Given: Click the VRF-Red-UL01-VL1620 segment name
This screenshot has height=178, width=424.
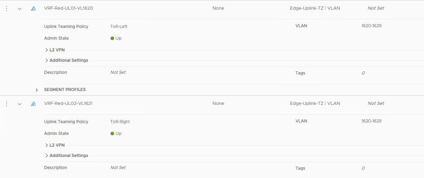Looking at the screenshot, I should pos(69,8).
